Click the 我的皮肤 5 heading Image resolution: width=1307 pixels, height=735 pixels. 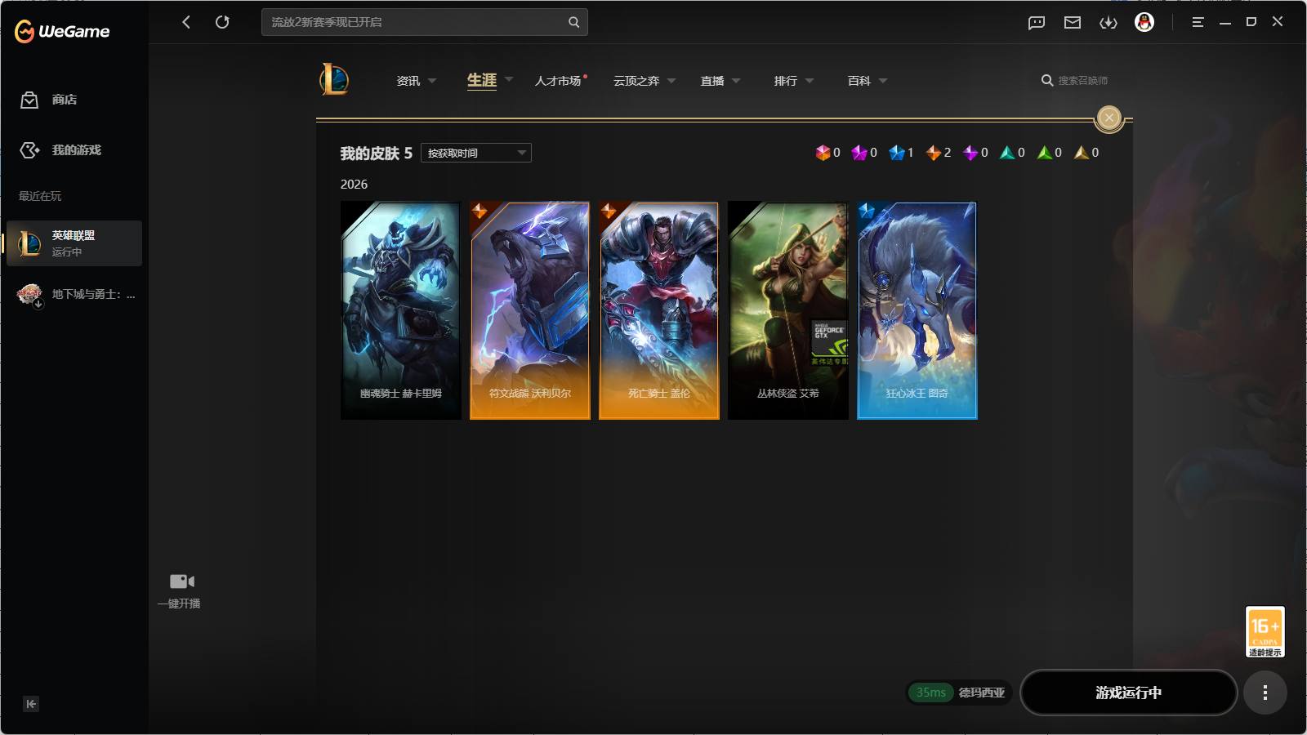(377, 154)
